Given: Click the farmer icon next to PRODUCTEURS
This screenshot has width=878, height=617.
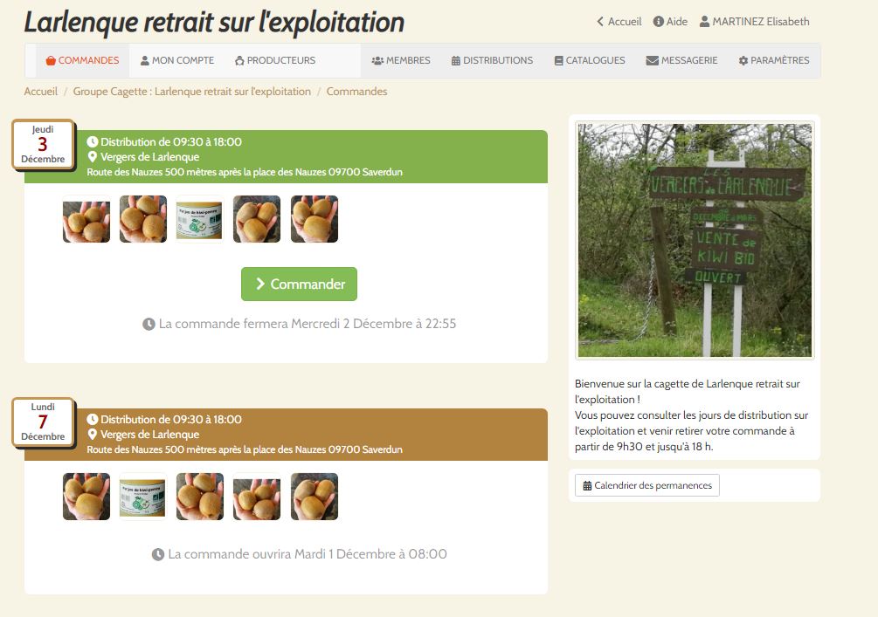Looking at the screenshot, I should pos(239,60).
